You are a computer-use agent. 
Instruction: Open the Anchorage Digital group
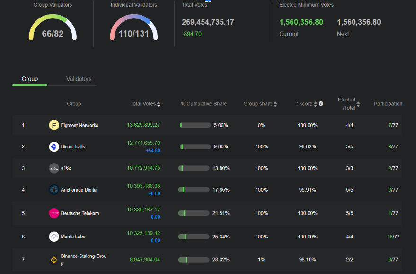point(79,190)
